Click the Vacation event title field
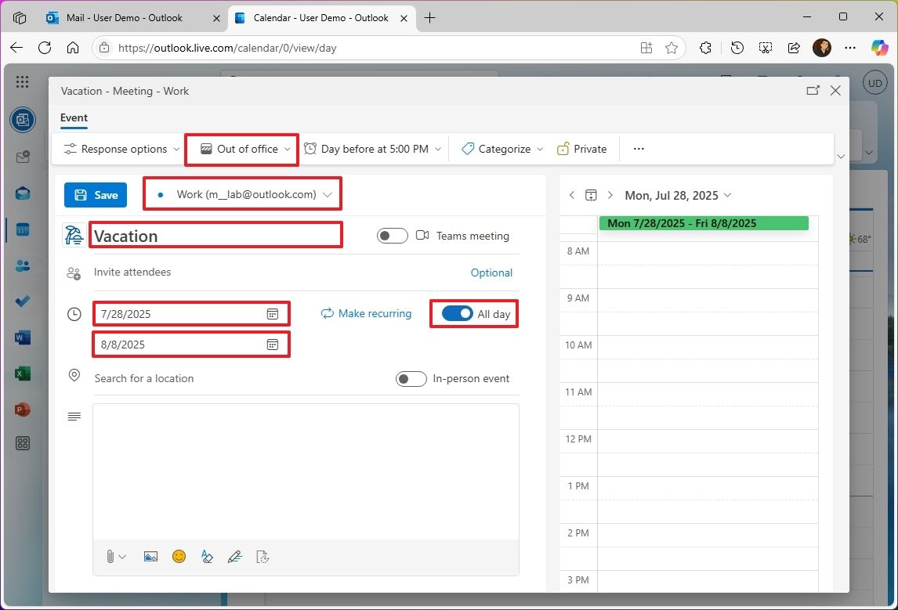898x610 pixels. tap(215, 236)
